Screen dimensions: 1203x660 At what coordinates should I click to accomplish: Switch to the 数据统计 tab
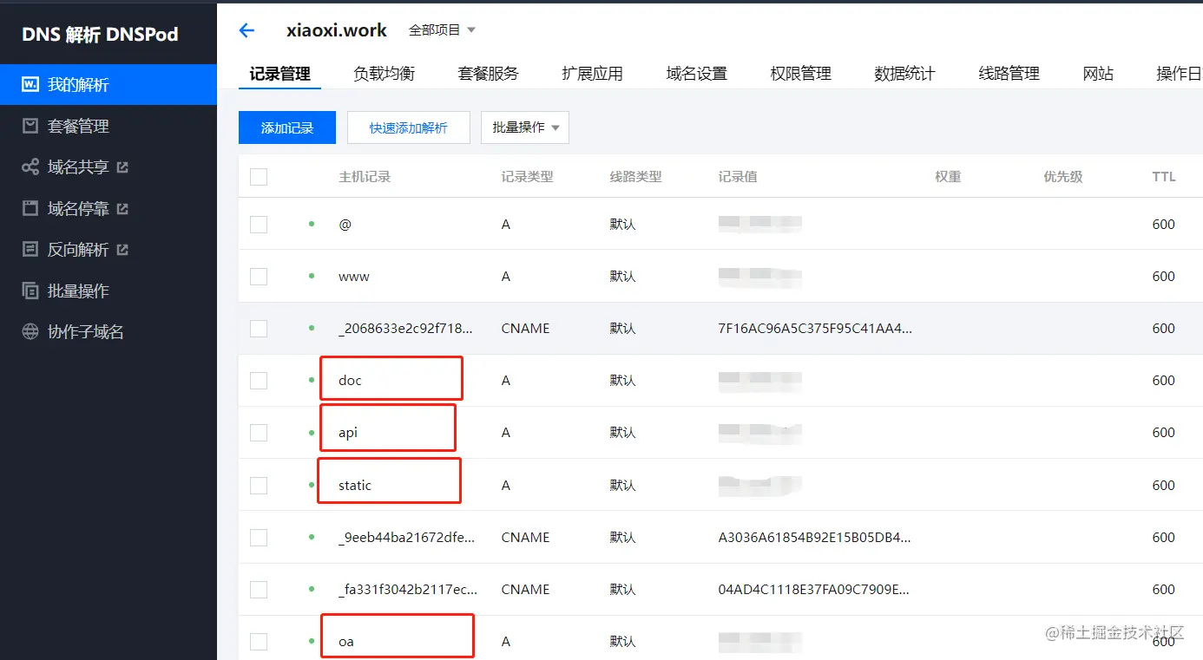[x=904, y=74]
